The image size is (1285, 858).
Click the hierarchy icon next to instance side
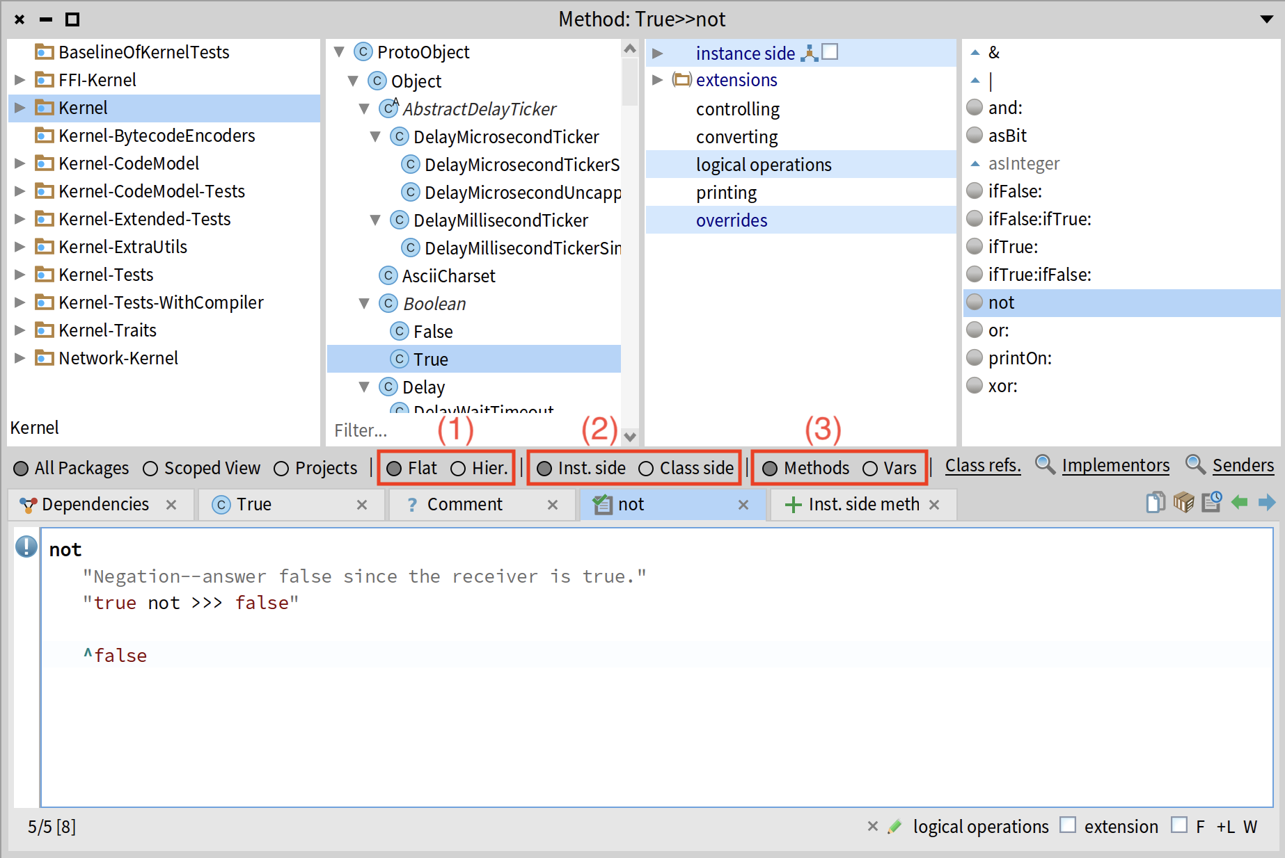point(809,53)
